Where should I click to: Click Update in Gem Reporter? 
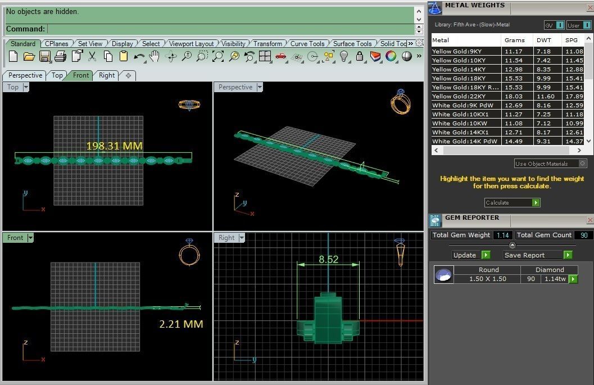point(471,255)
